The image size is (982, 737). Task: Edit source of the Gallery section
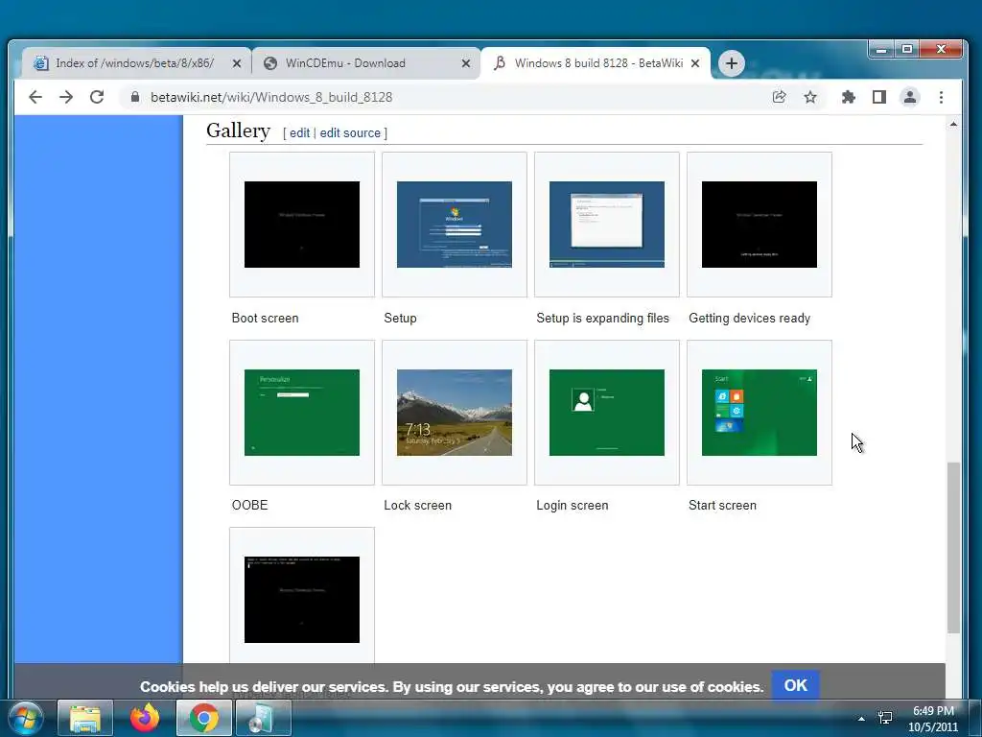coord(350,132)
